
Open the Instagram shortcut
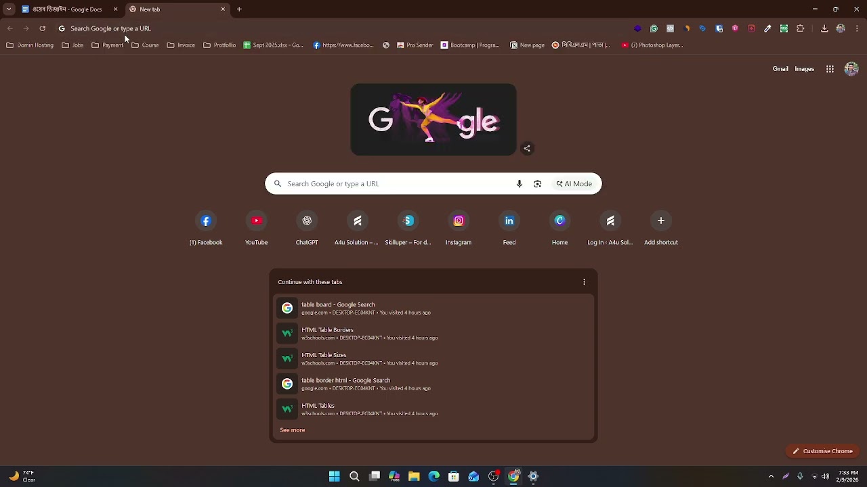(459, 229)
